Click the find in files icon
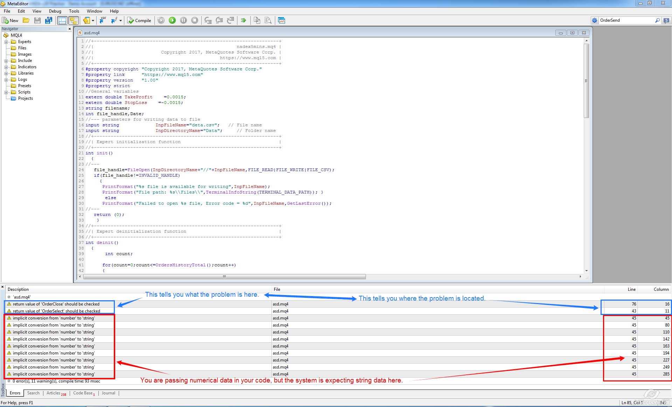The width and height of the screenshot is (672, 407). 268,20
